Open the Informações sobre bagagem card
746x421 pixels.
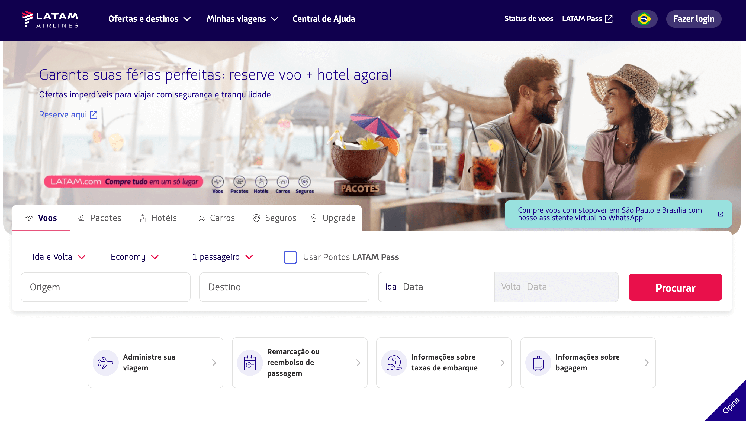[588, 363]
